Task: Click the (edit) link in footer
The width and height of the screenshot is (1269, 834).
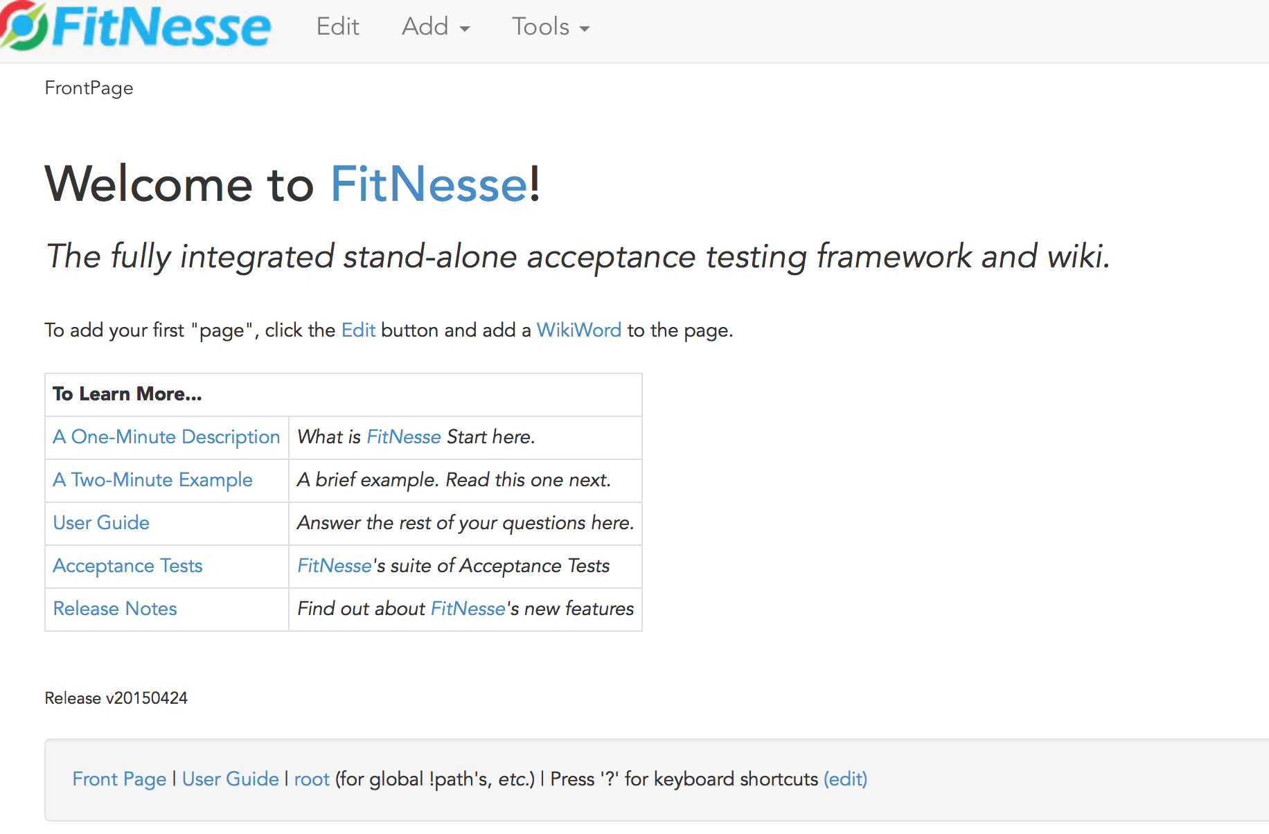Action: 845,779
